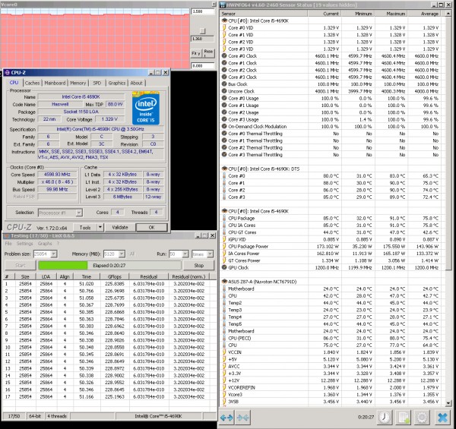456x429 pixels.
Task: Click the CPU Package Power icon
Action: click(x=224, y=246)
